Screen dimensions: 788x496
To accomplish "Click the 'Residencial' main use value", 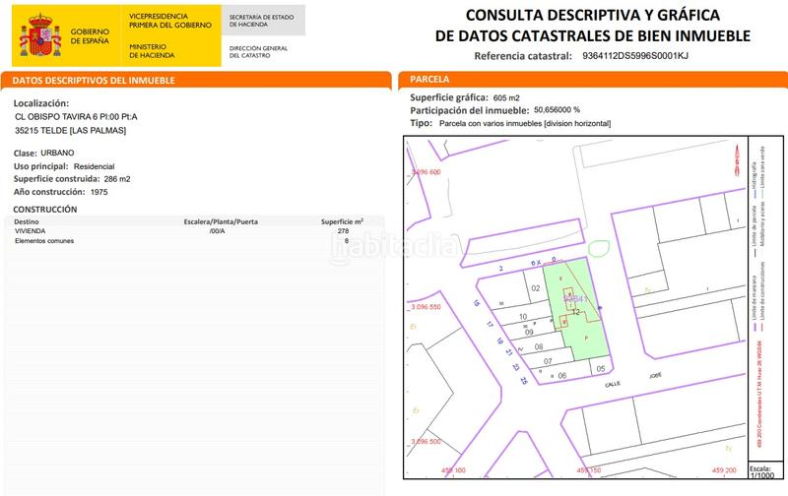I will pyautogui.click(x=94, y=166).
